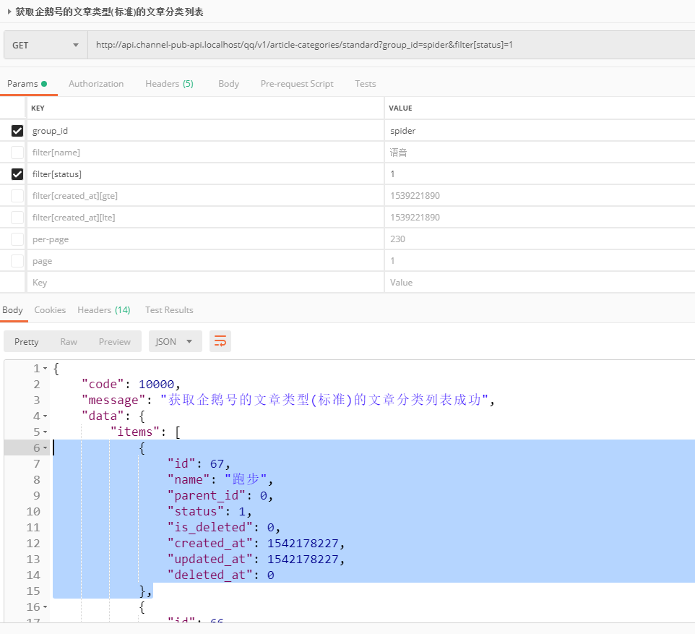
Task: Click the empty Key placeholder field
Action: coord(206,283)
